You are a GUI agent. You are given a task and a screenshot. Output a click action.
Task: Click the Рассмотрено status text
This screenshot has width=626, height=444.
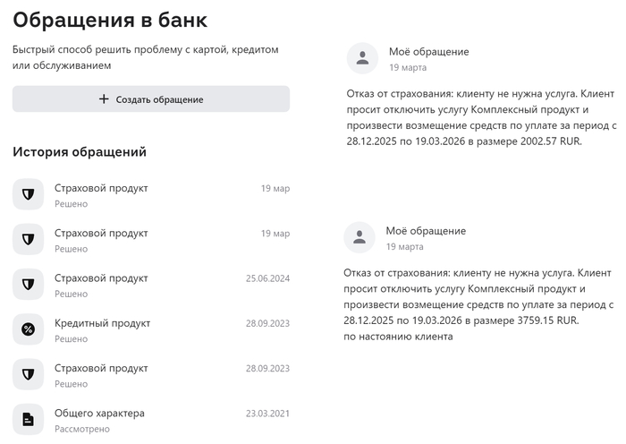82,429
